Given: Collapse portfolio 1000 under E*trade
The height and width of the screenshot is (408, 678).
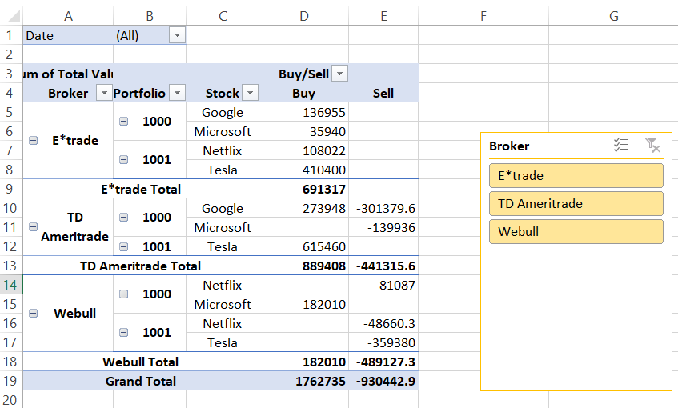Looking at the screenshot, I should (124, 122).
